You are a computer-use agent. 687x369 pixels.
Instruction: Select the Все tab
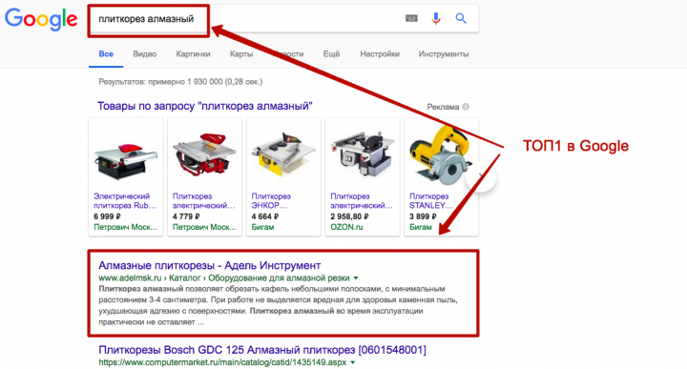pos(106,53)
